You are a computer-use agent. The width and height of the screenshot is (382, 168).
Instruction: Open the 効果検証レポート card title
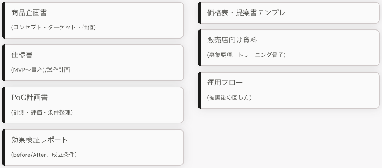[x=40, y=140]
